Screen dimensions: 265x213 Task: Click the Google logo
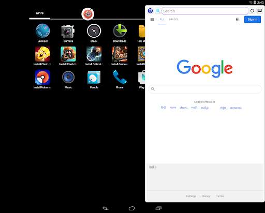tap(205, 68)
